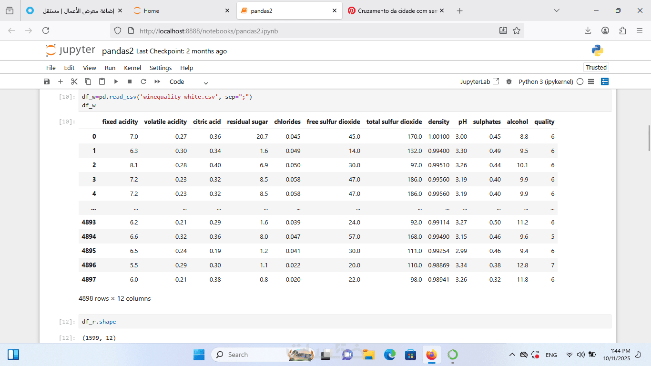The image size is (651, 366).
Task: Click the row index 4897 label
Action: (x=89, y=279)
